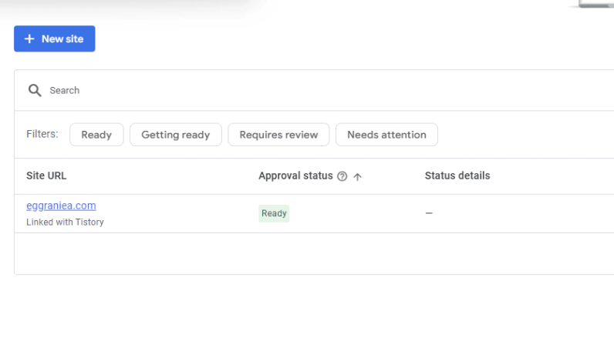The height and width of the screenshot is (351, 614).
Task: Click the Status details column header
Action: point(457,175)
